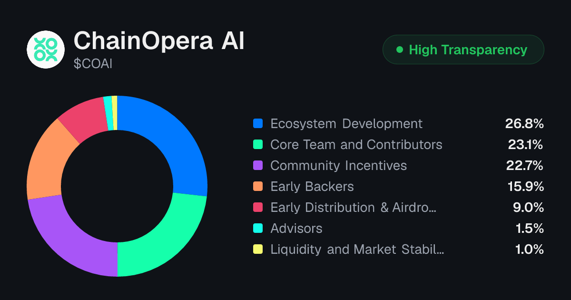Click the thin cyan donut chart segment
The width and height of the screenshot is (571, 300).
[109, 113]
